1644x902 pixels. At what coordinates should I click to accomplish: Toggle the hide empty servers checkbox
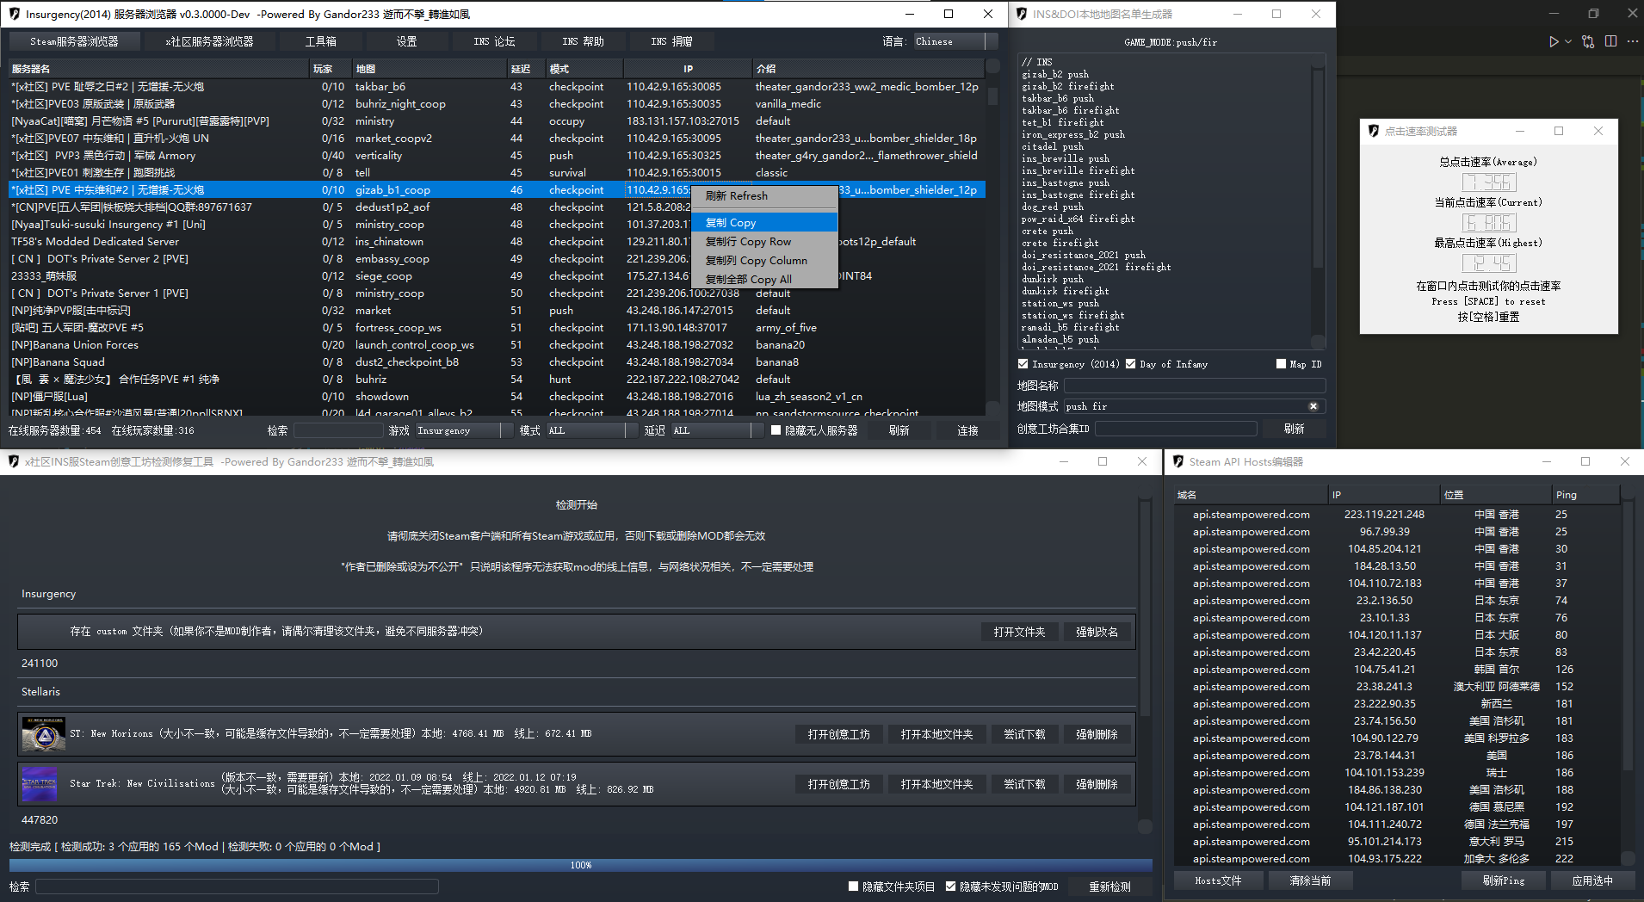[776, 430]
